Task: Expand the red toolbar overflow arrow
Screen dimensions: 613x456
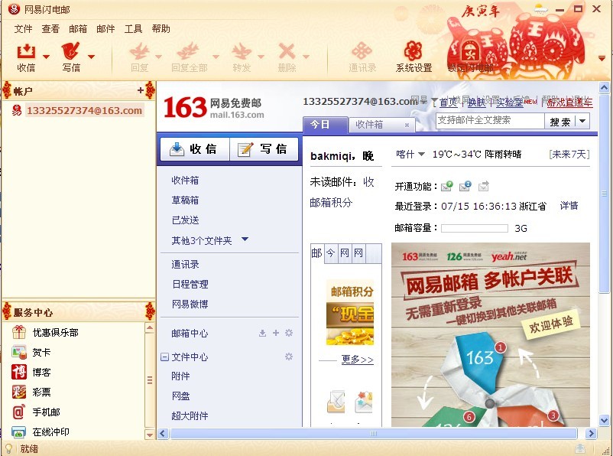Action: (x=602, y=59)
